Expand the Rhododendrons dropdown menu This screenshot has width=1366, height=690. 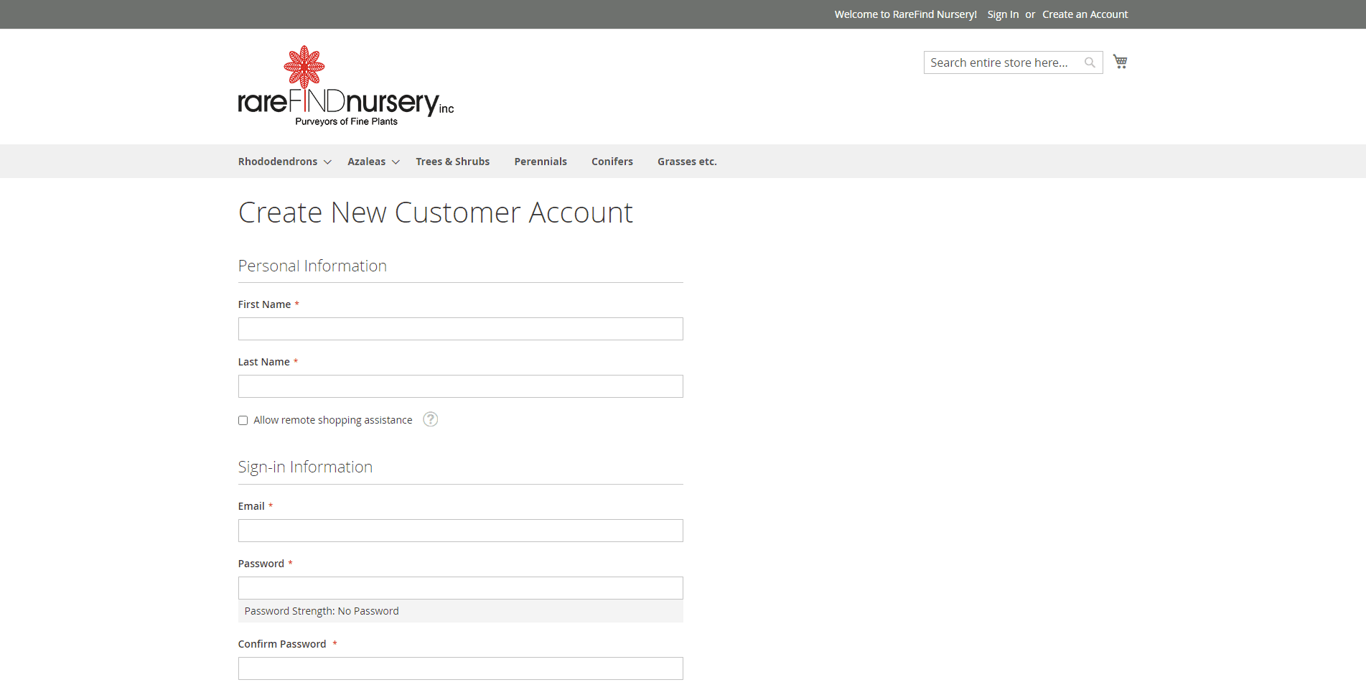coord(284,162)
